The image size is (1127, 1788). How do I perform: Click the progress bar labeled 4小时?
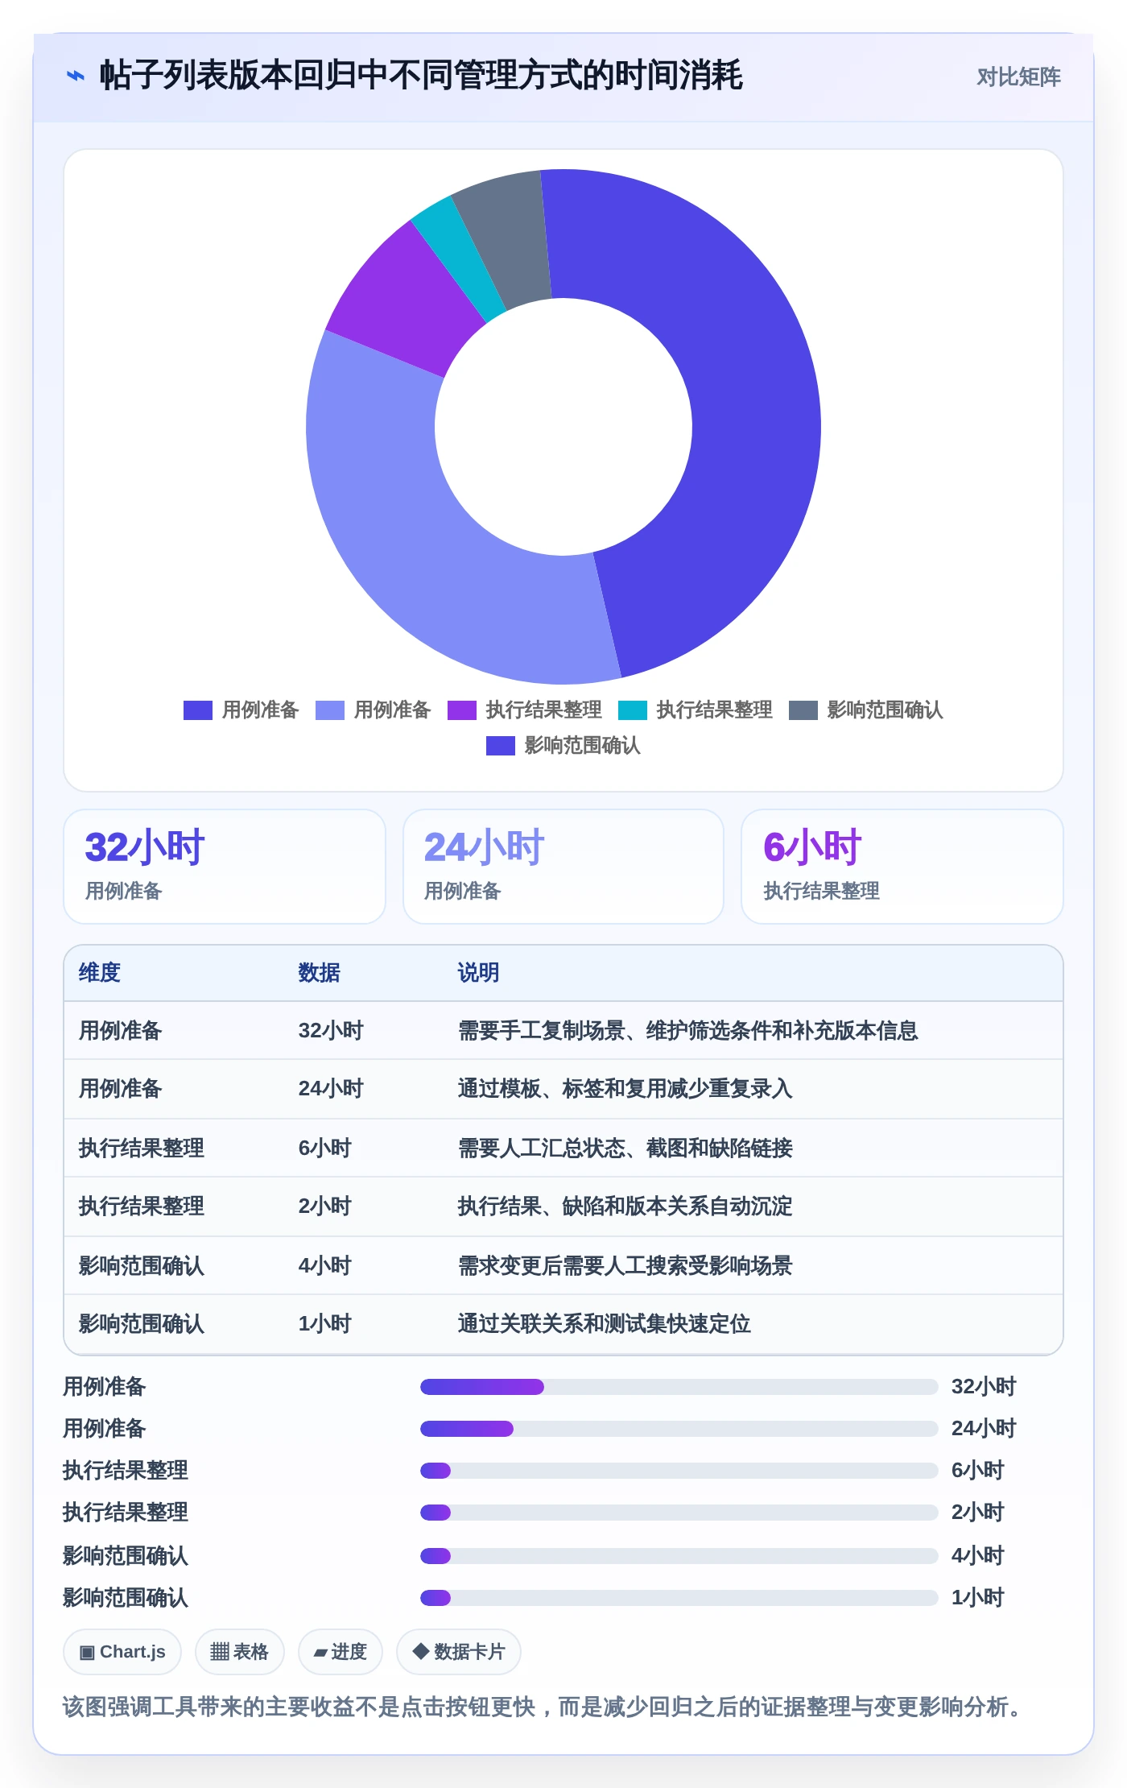click(x=679, y=1556)
